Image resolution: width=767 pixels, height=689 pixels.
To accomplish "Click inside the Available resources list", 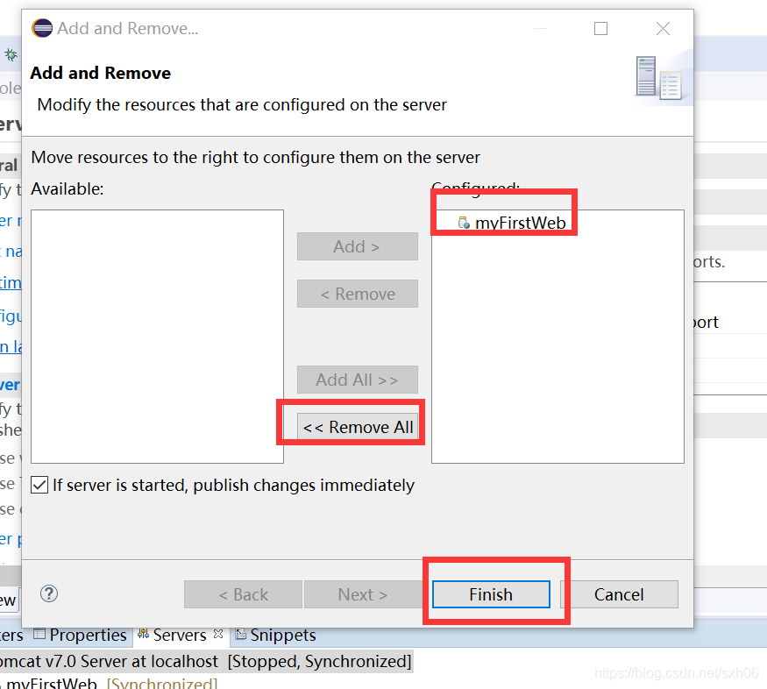I will coord(157,337).
